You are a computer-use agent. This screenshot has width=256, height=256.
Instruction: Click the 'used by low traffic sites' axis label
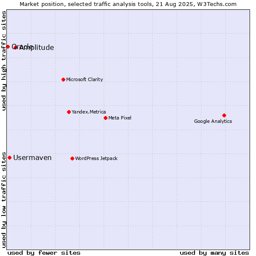(x=3, y=200)
